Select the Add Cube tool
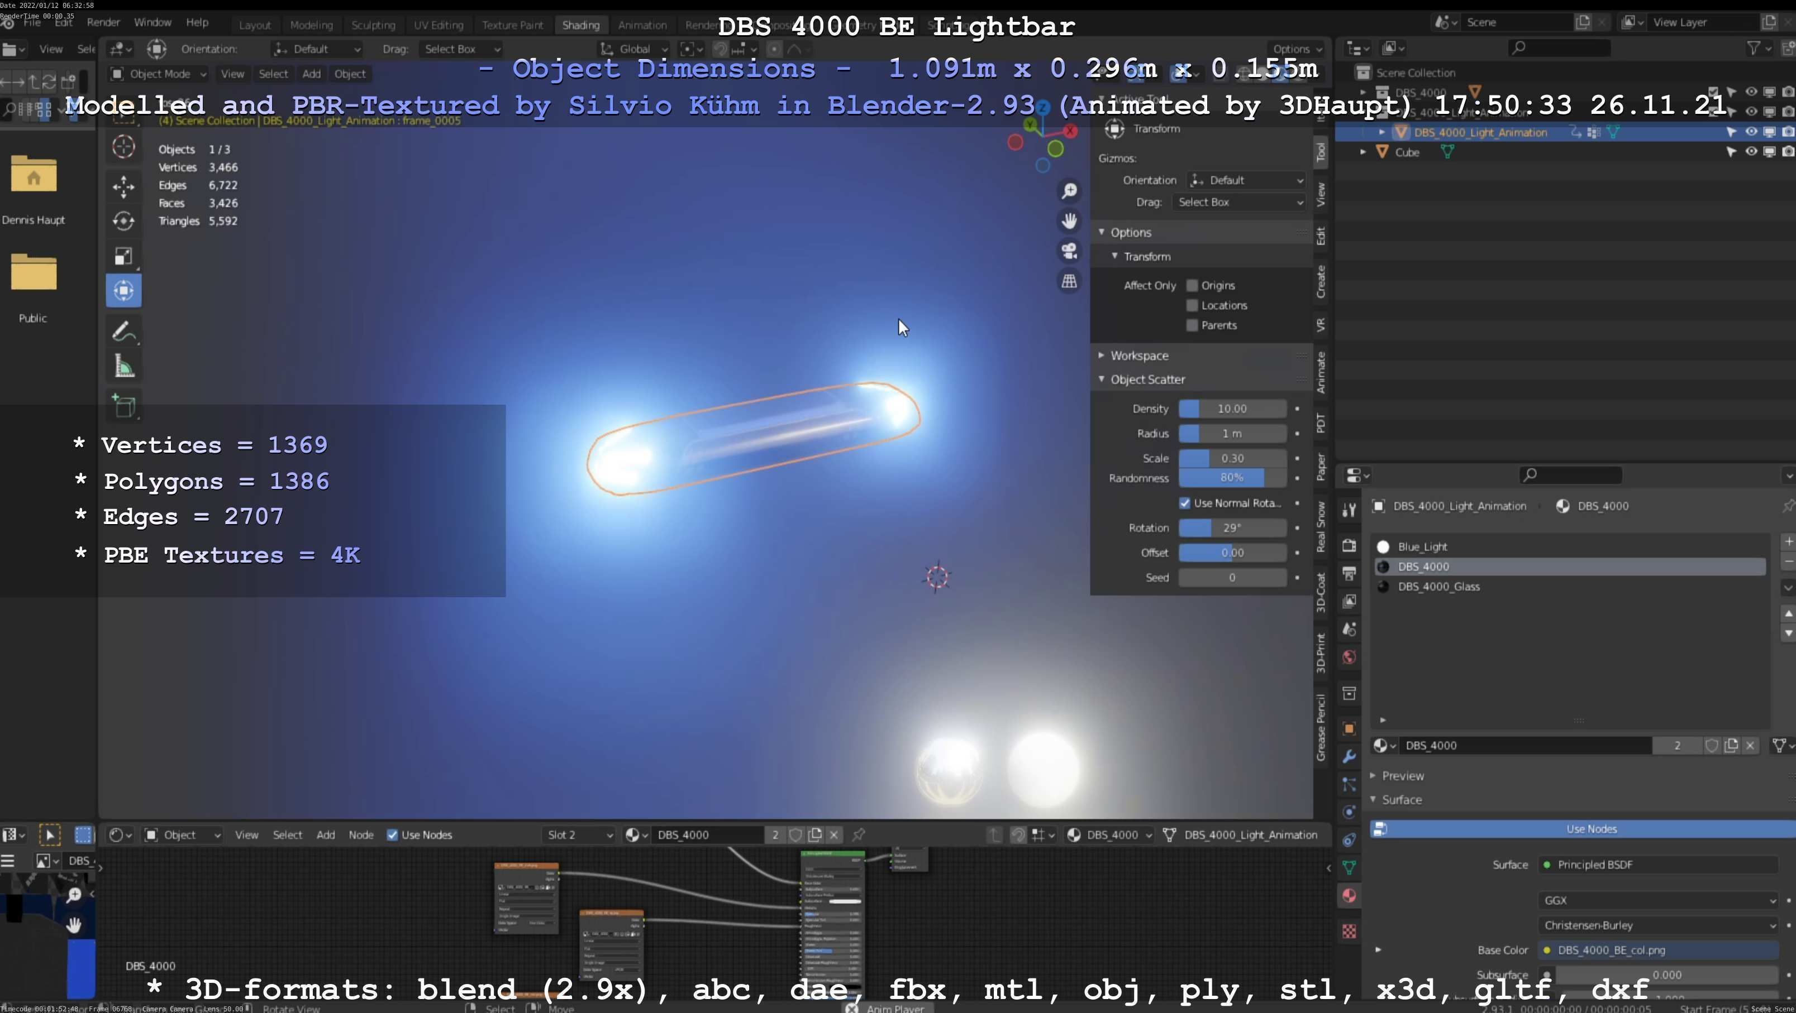This screenshot has width=1796, height=1013. pyautogui.click(x=123, y=406)
